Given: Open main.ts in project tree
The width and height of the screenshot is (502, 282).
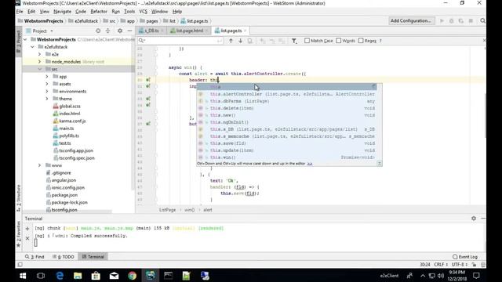Looking at the screenshot, I should 66,128.
